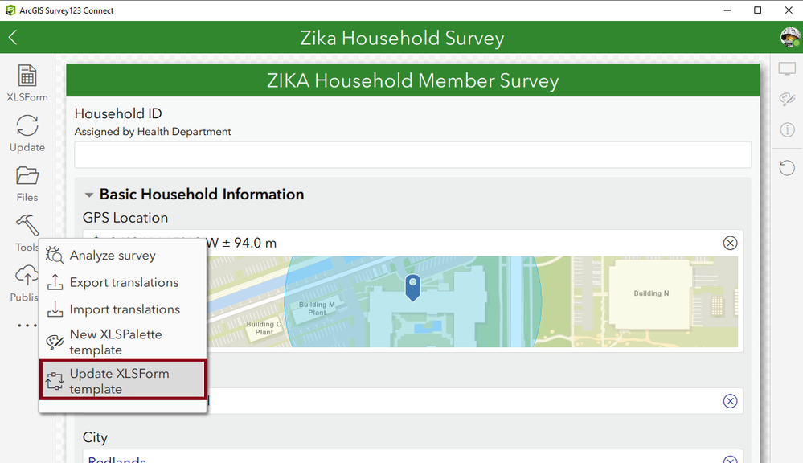The height and width of the screenshot is (463, 803).
Task: Open the survey info icon
Action: [787, 129]
